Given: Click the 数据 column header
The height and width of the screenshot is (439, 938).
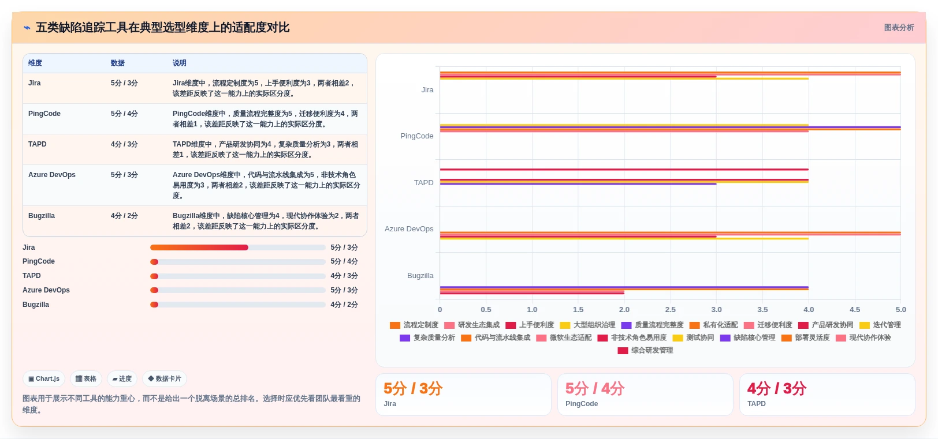Looking at the screenshot, I should point(118,63).
